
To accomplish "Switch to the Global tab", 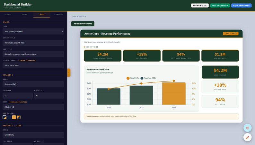I will [8, 14].
